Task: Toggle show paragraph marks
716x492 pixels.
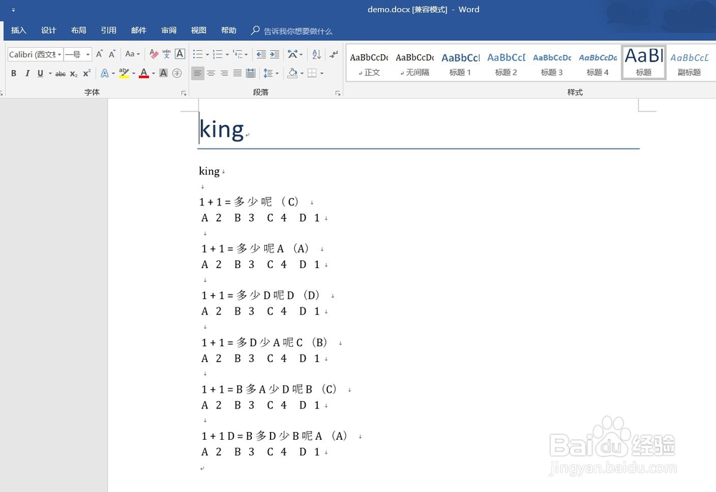Action: click(333, 55)
